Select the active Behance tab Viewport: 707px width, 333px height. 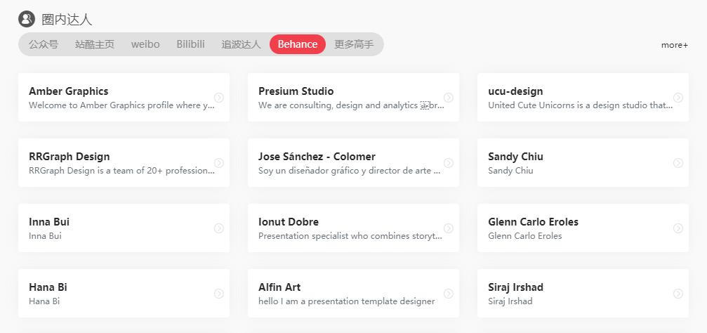298,44
